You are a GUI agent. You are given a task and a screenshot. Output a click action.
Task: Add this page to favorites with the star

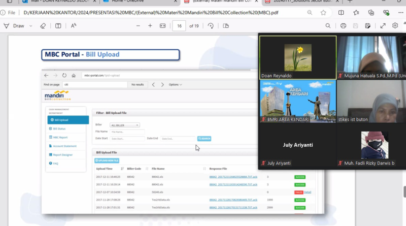[x=323, y=12]
